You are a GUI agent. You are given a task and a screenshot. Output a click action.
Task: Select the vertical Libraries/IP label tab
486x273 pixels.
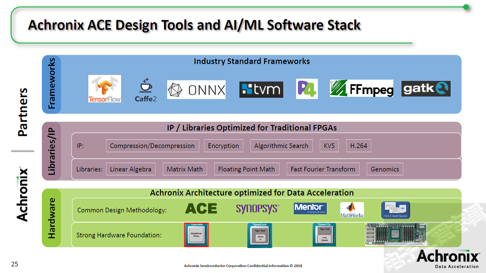tap(52, 151)
